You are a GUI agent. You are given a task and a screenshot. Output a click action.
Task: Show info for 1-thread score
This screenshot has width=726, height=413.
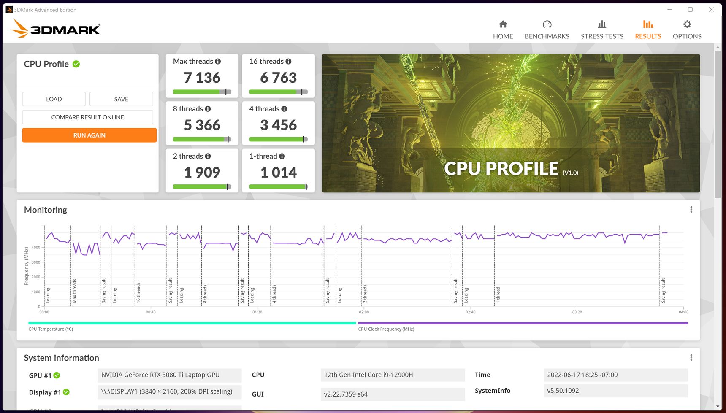coord(282,156)
